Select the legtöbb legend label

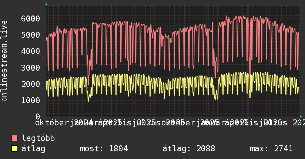pos(38,138)
